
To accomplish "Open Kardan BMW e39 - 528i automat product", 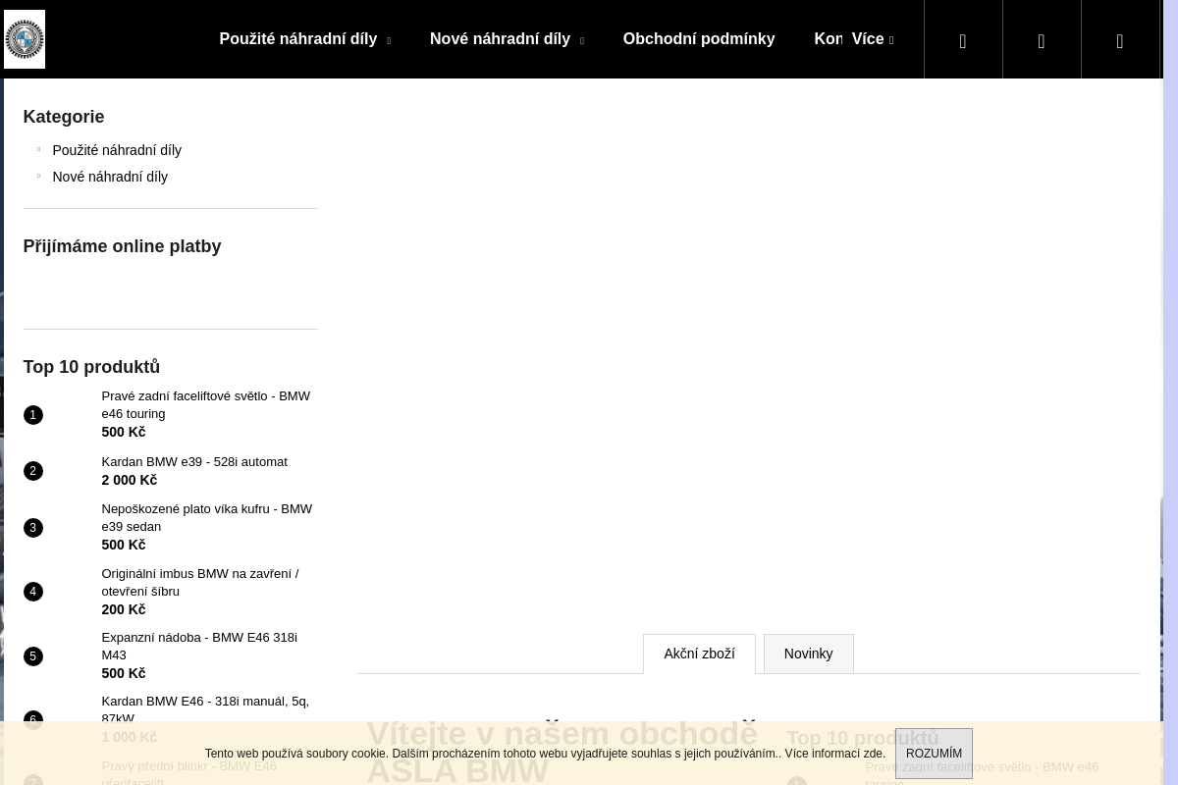I will point(194,461).
